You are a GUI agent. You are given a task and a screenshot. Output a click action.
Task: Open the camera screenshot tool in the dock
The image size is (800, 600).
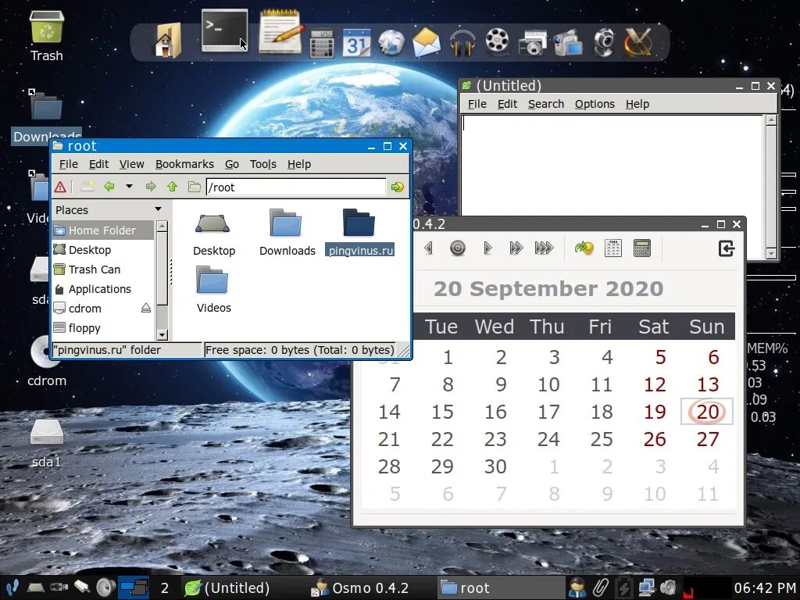tap(532, 44)
